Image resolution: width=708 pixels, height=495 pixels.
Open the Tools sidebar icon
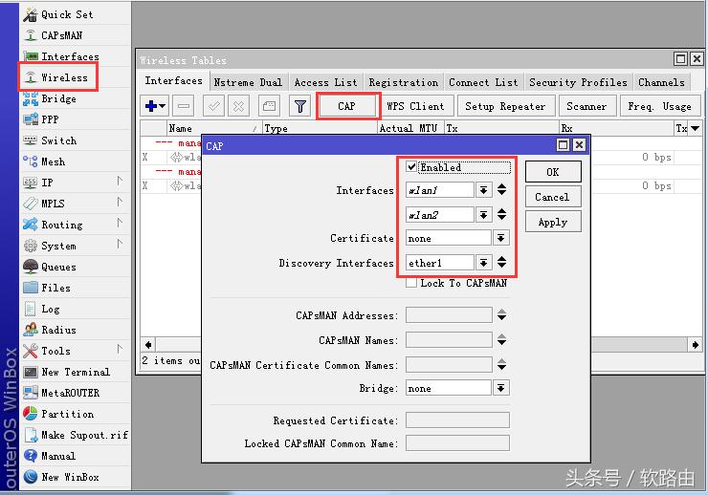pyautogui.click(x=31, y=351)
